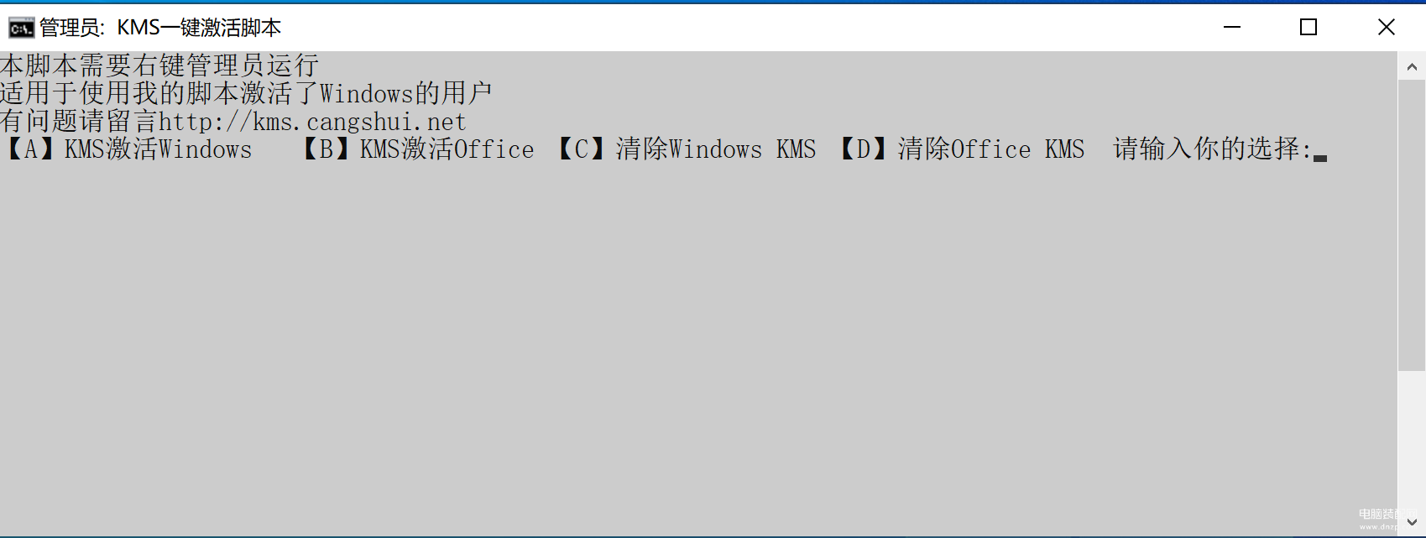Click the line 适用于使用我的脚本激活了Windows的用户
This screenshot has height=538, width=1426.
coord(246,93)
